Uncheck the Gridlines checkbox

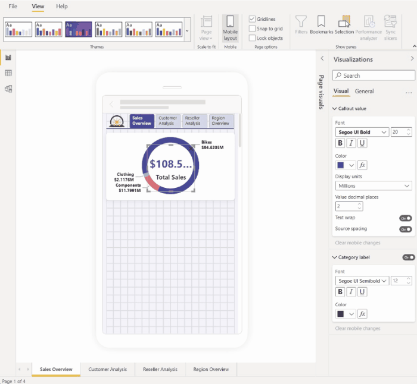253,19
